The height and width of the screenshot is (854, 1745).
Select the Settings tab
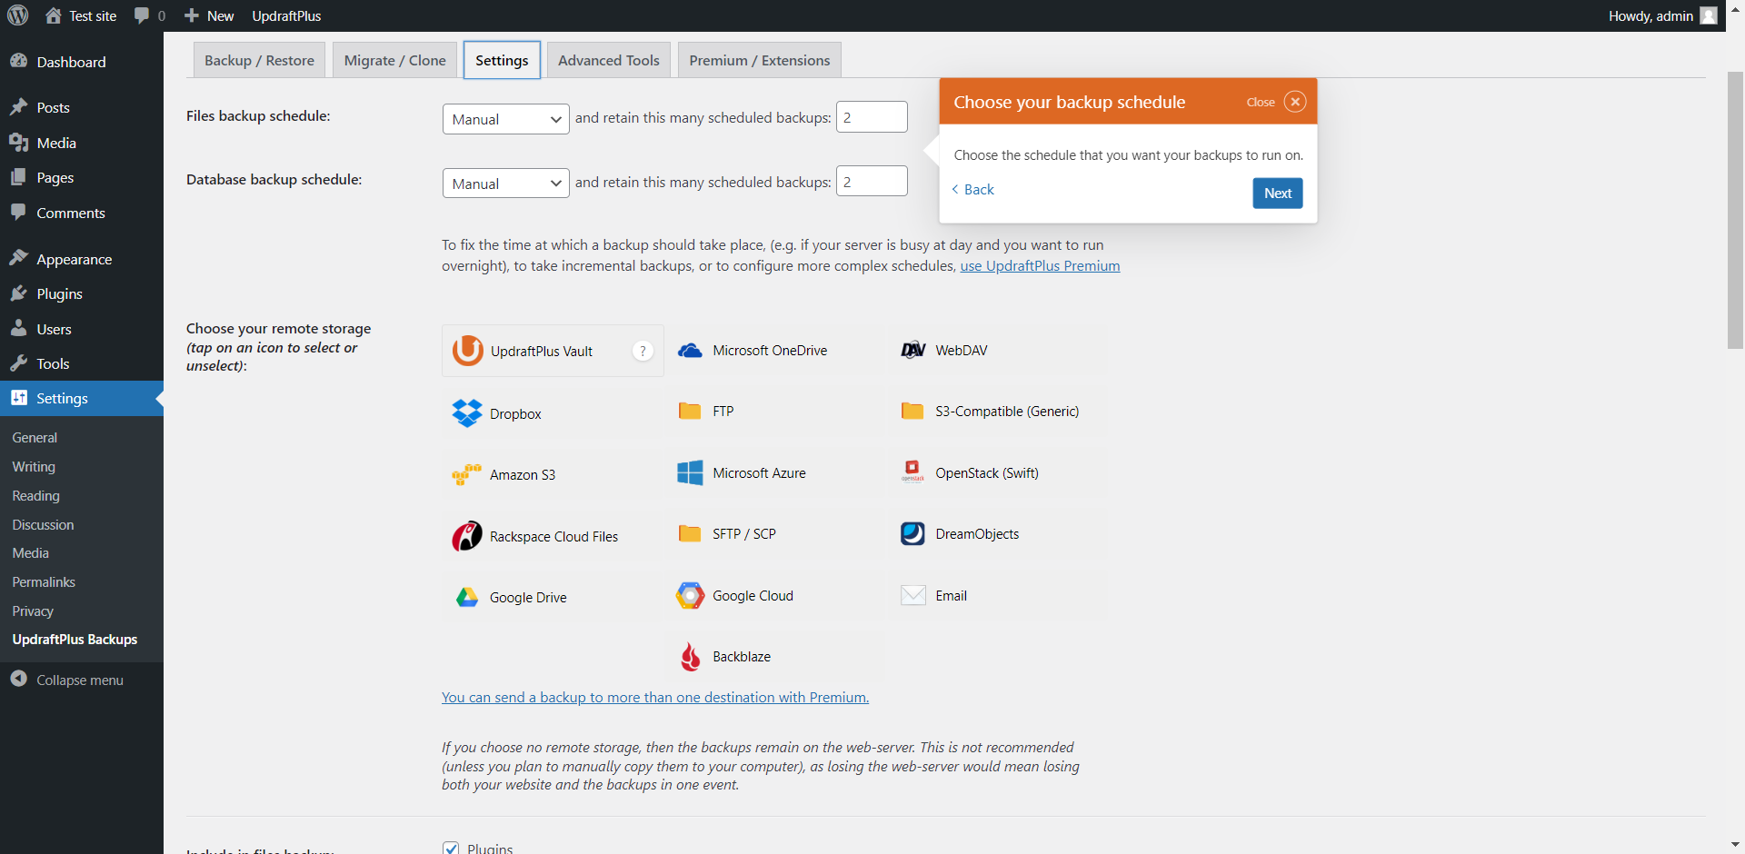point(502,60)
